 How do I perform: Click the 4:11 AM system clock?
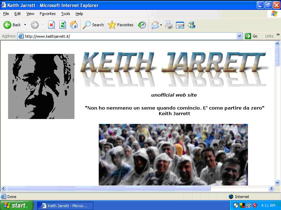(268, 205)
